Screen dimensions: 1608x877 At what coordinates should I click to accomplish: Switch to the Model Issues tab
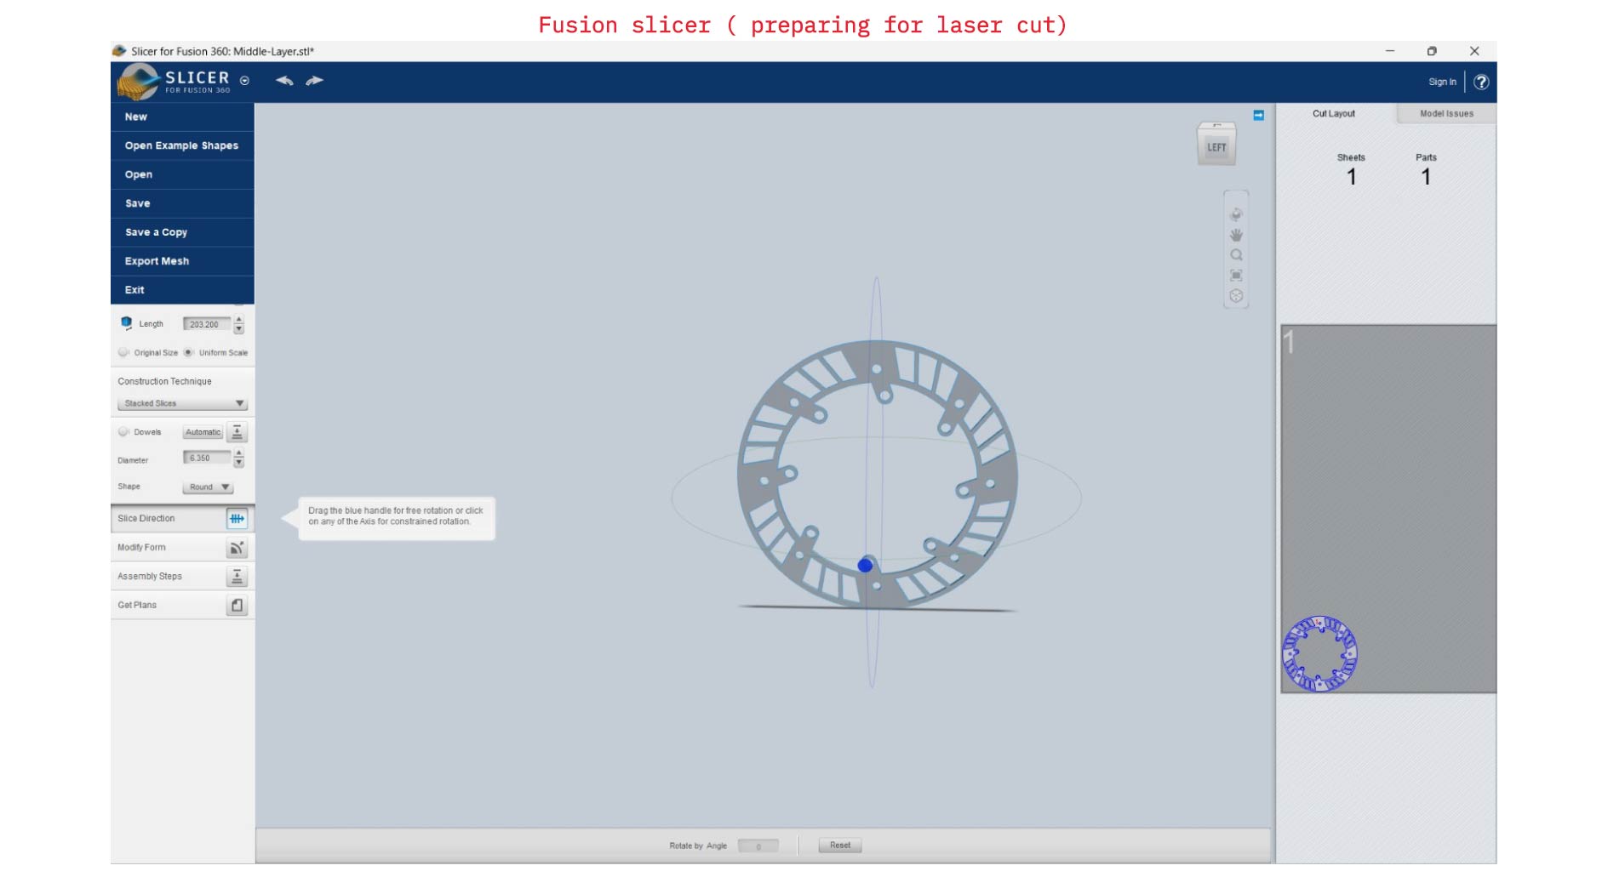coord(1445,114)
